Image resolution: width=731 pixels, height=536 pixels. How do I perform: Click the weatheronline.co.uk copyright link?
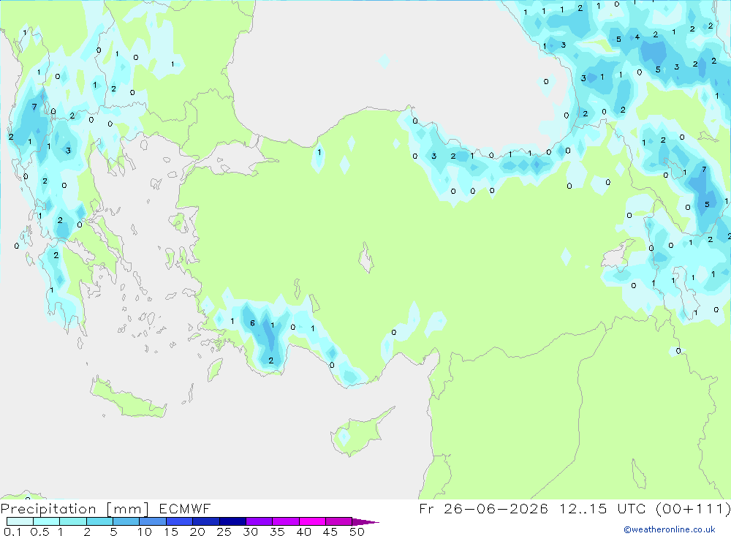tap(669, 529)
